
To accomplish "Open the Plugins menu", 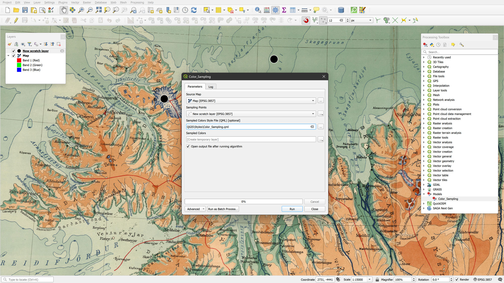I will click(x=63, y=3).
